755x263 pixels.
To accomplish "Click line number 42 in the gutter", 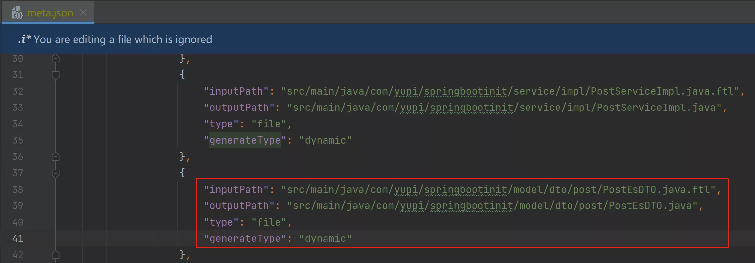I will (x=18, y=255).
